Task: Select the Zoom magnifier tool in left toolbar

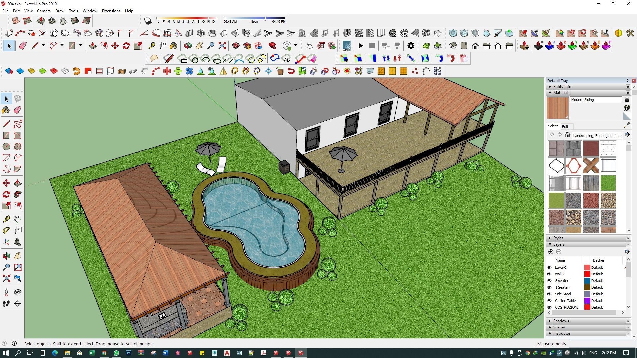Action: coord(6,267)
